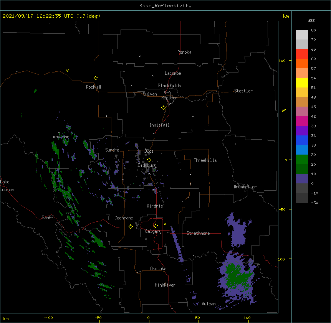Click the 100 tick on right axis

pos(282,61)
